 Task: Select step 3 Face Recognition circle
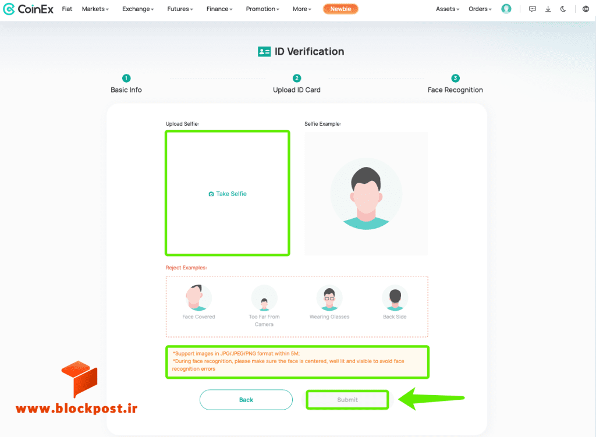455,78
